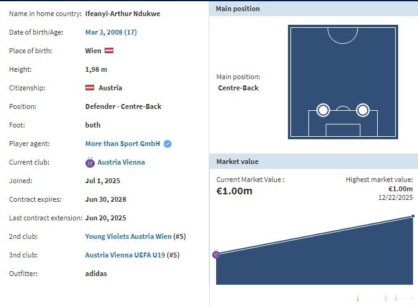418x307 pixels.
Task: Click the Main position section header
Action: tap(238, 9)
